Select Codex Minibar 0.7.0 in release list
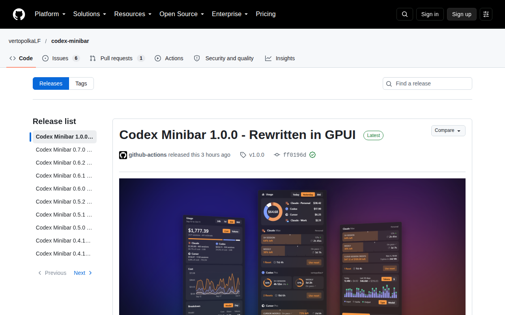505x315 pixels. [x=65, y=150]
